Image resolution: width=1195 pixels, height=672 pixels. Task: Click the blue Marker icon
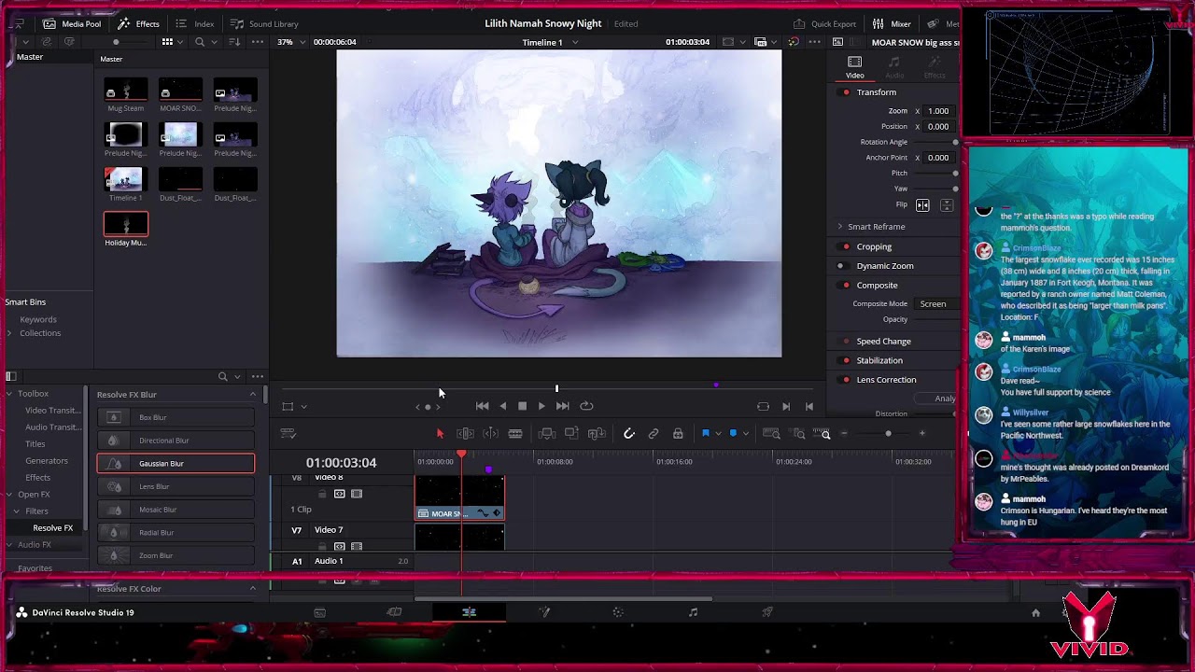pos(734,433)
